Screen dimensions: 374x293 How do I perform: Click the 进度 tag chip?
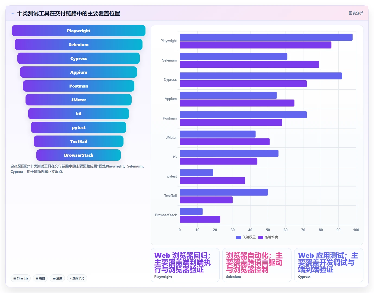click(57, 278)
